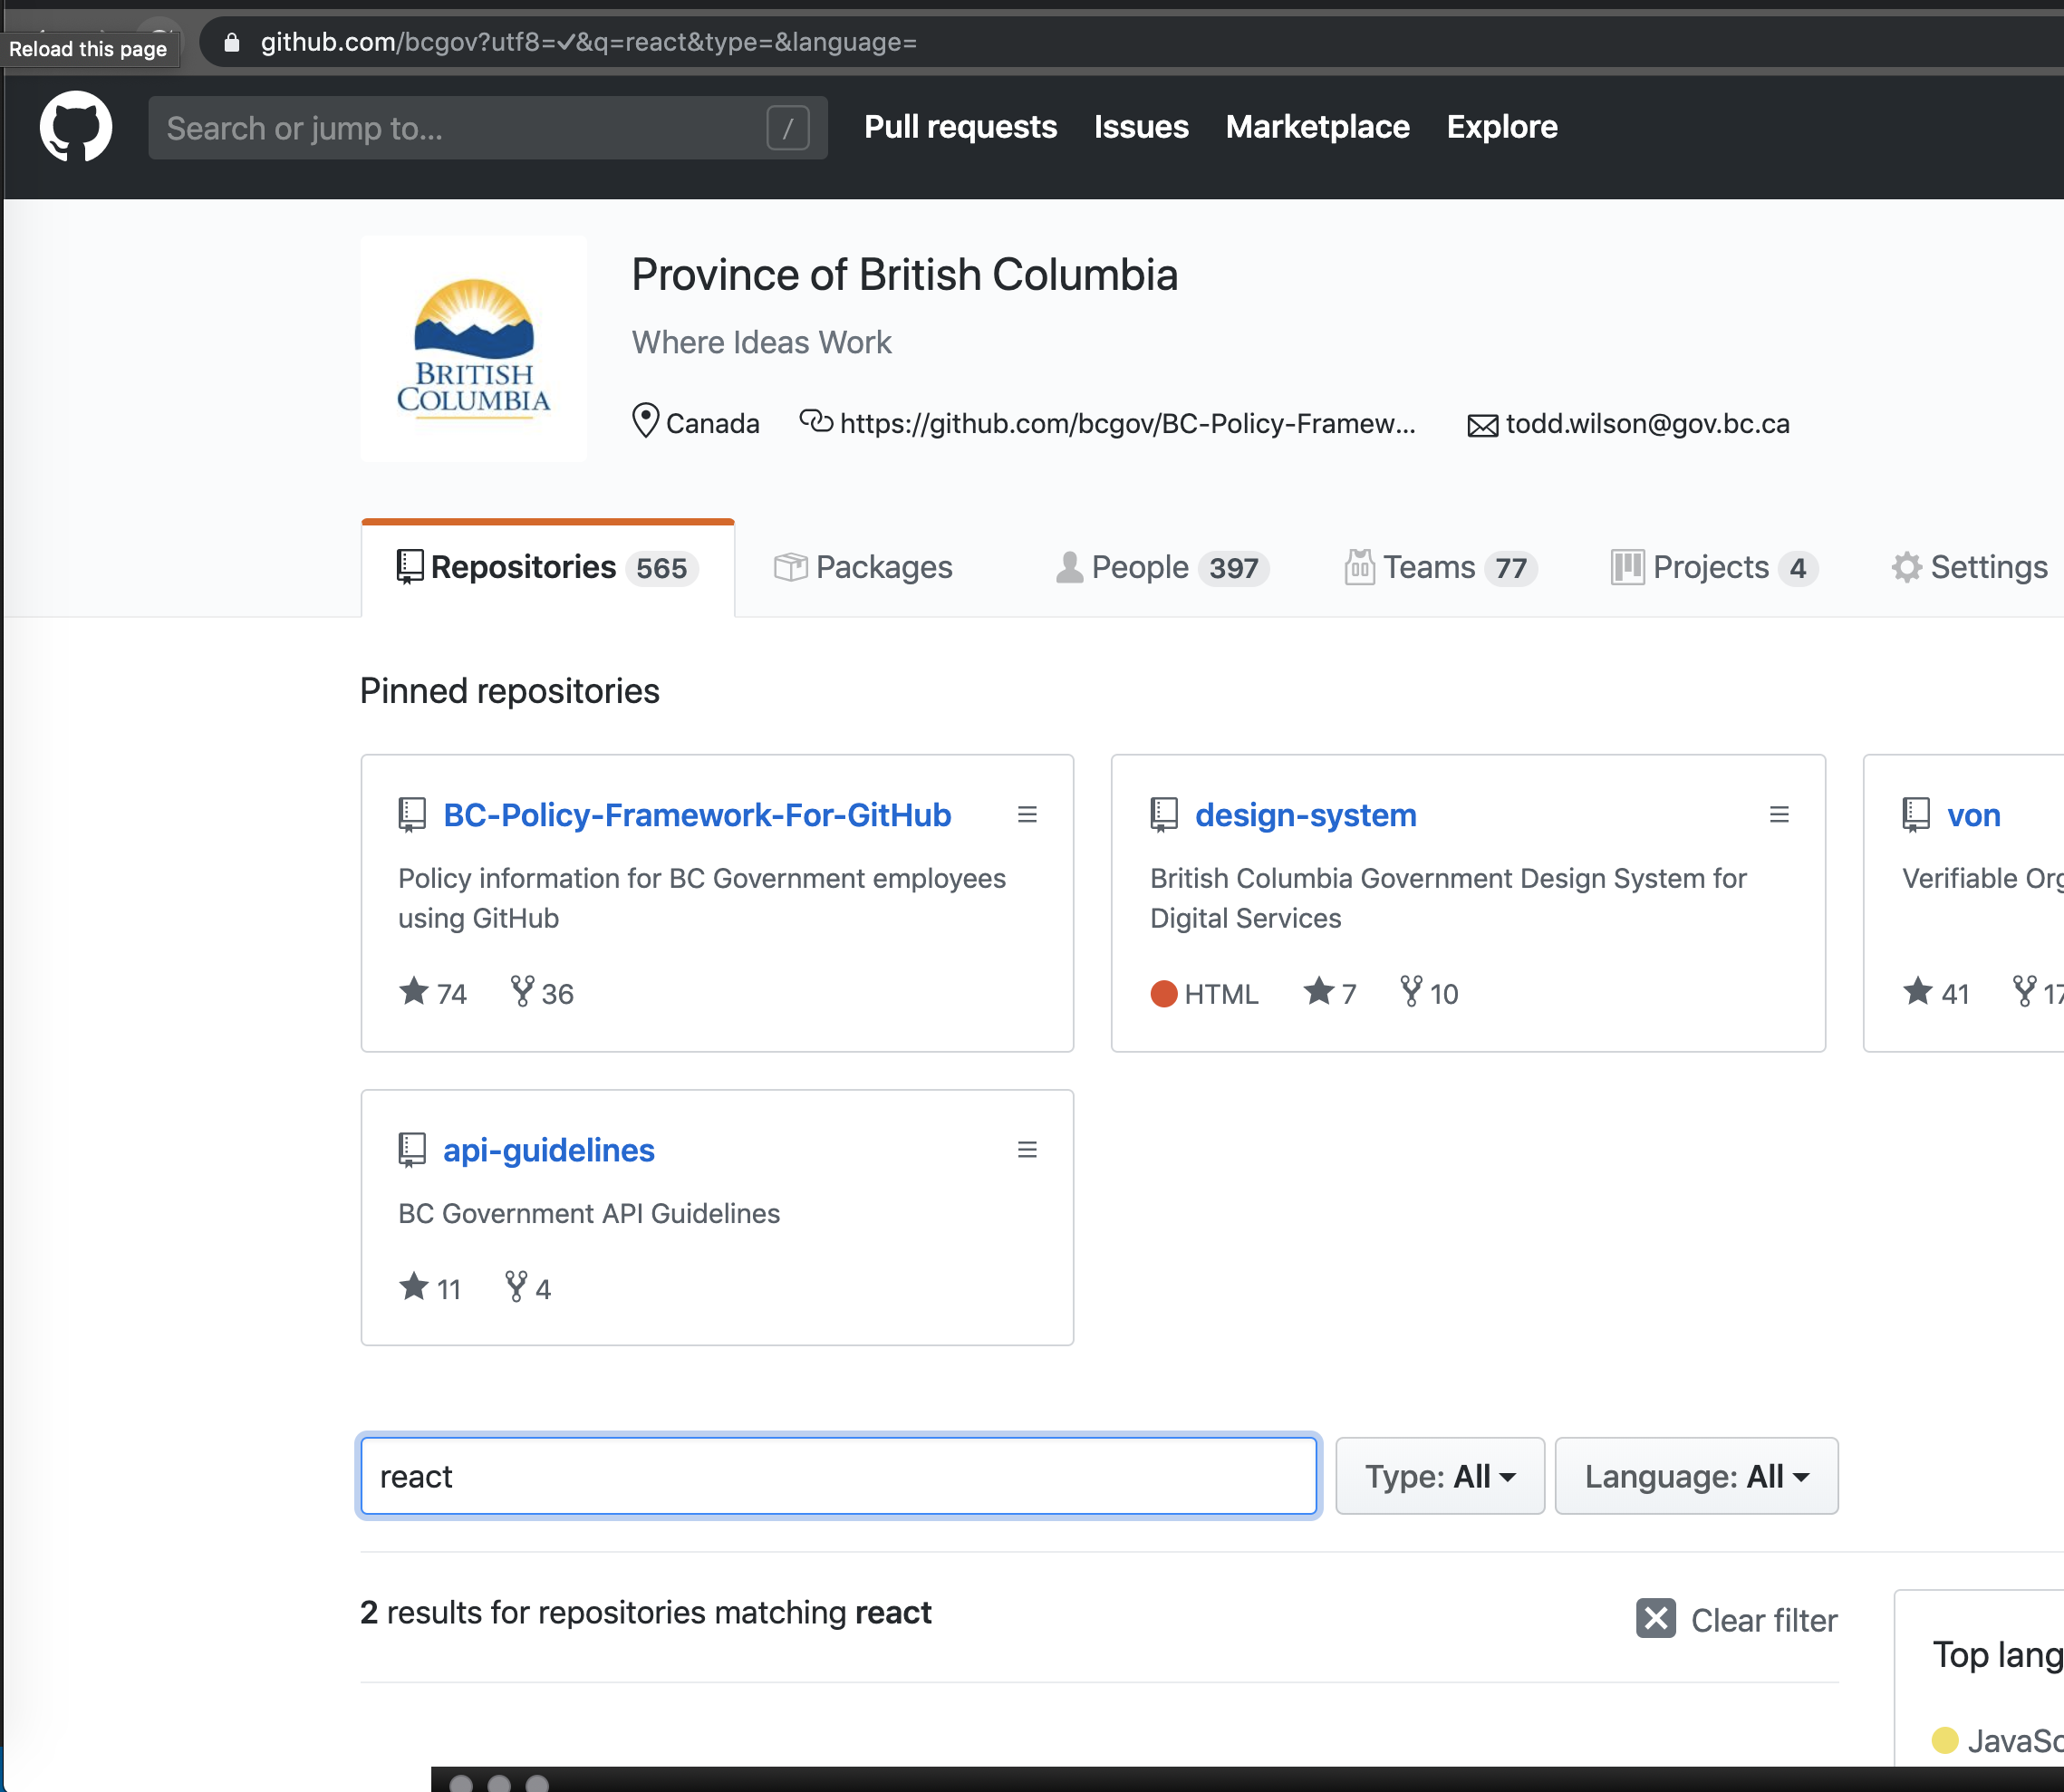The image size is (2064, 1792).
Task: Open the Packages tab
Action: 863,567
